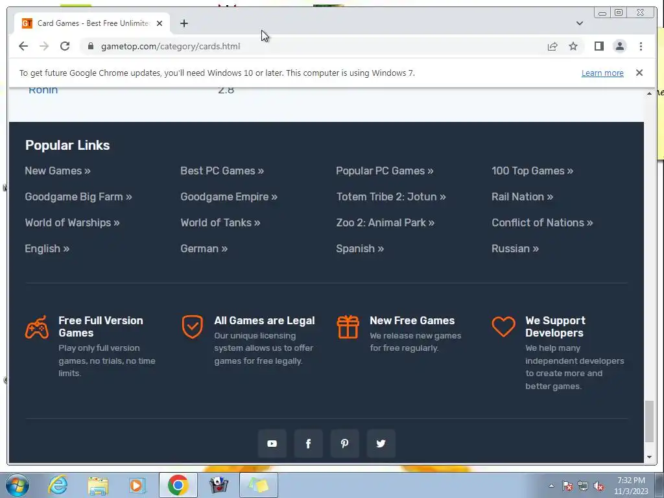Open the Ronin game link
The width and height of the screenshot is (664, 498).
[x=43, y=90]
